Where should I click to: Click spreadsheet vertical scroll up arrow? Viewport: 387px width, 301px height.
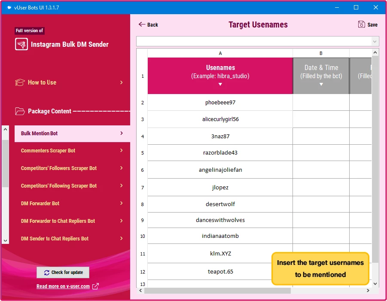pos(375,52)
